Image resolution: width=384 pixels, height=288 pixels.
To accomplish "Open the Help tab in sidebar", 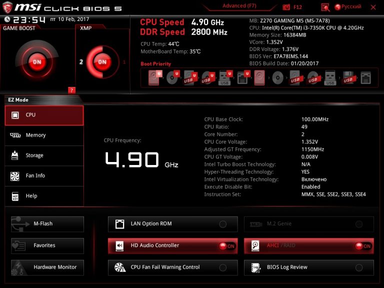I will [x=44, y=196].
